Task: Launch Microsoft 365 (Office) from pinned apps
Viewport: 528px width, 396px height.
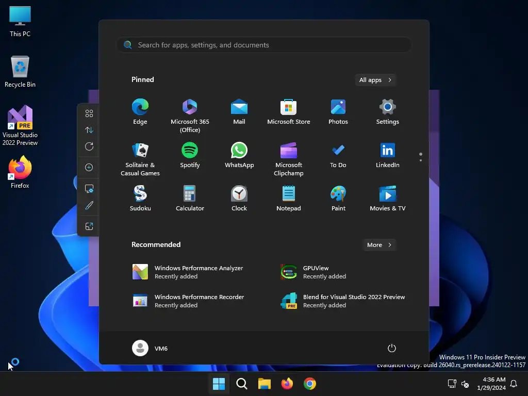Action: click(190, 116)
